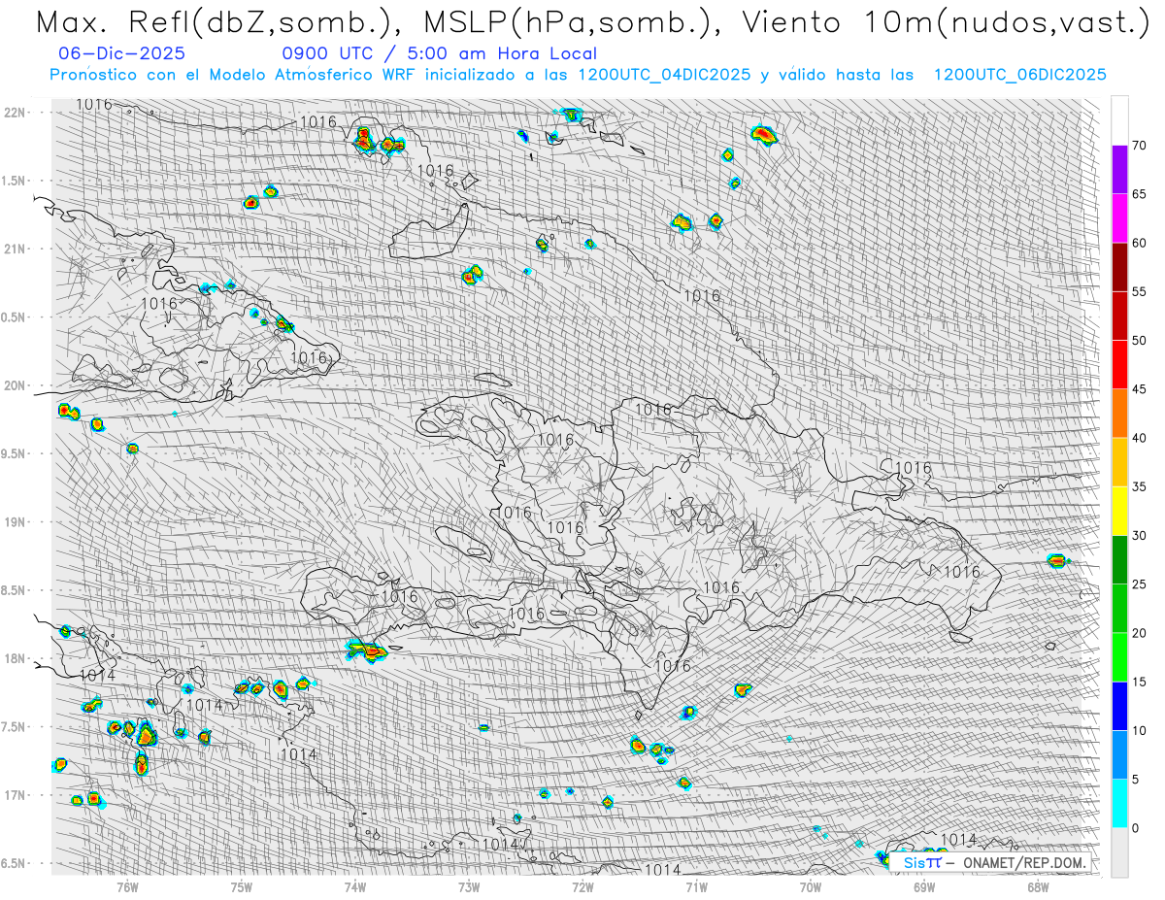Click '0900 UTC / 5:00 am Hora Local'
This screenshot has height=900, width=1165.
[440, 54]
